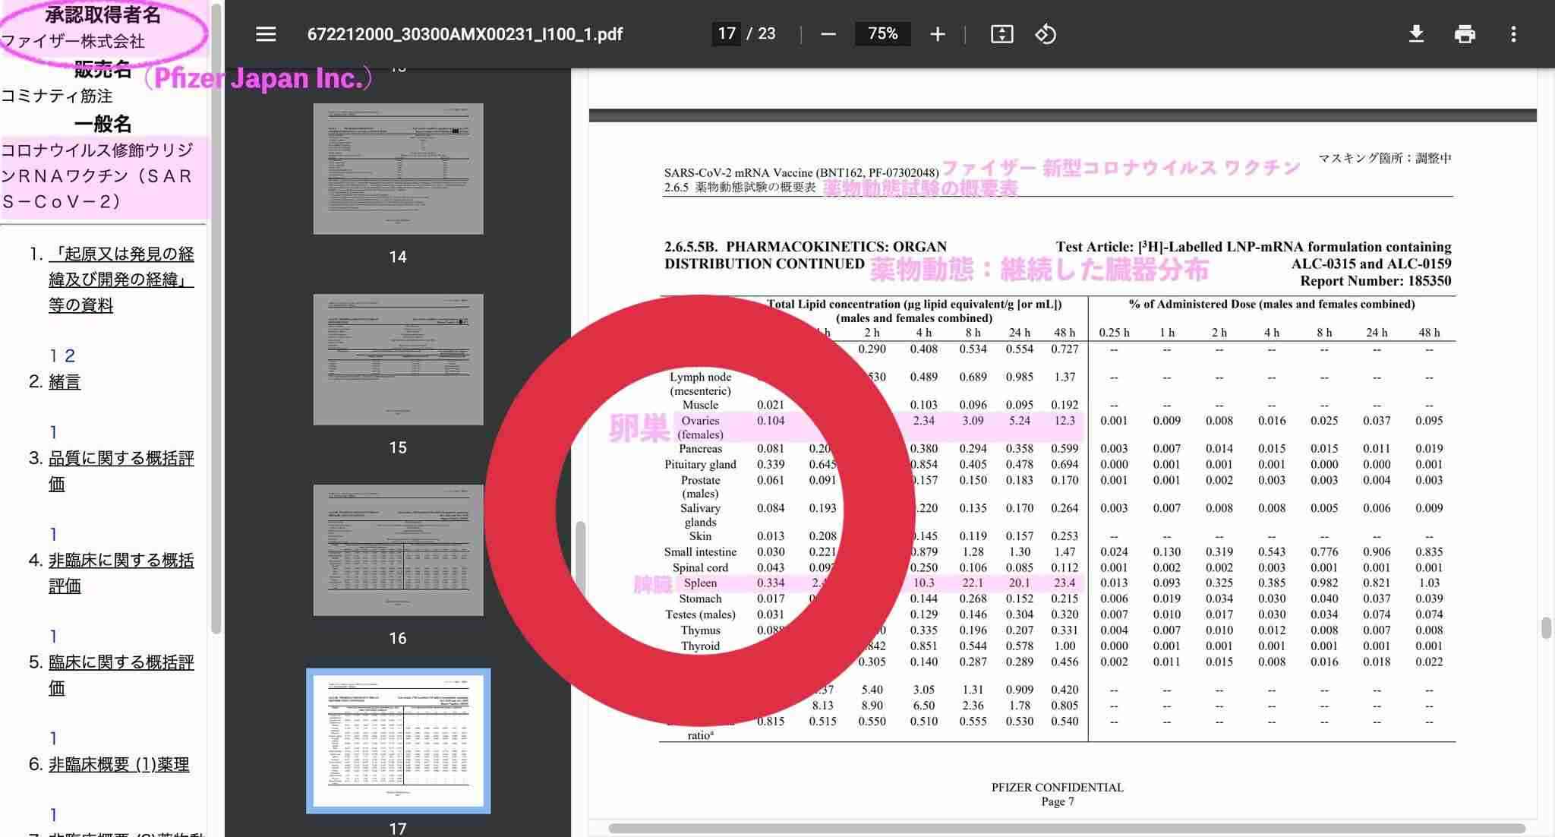Click the Pancreas row label

pos(700,449)
